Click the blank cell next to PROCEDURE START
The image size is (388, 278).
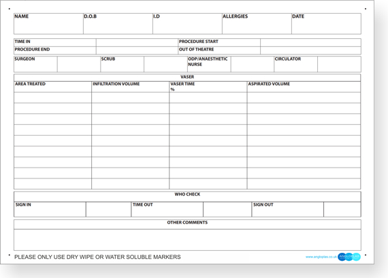pos(310,42)
